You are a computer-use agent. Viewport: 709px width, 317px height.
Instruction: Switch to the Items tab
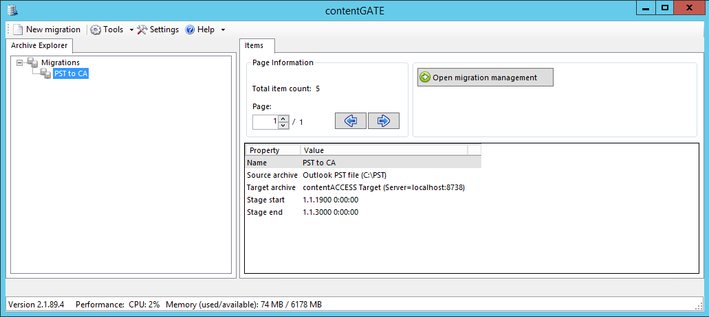click(254, 45)
